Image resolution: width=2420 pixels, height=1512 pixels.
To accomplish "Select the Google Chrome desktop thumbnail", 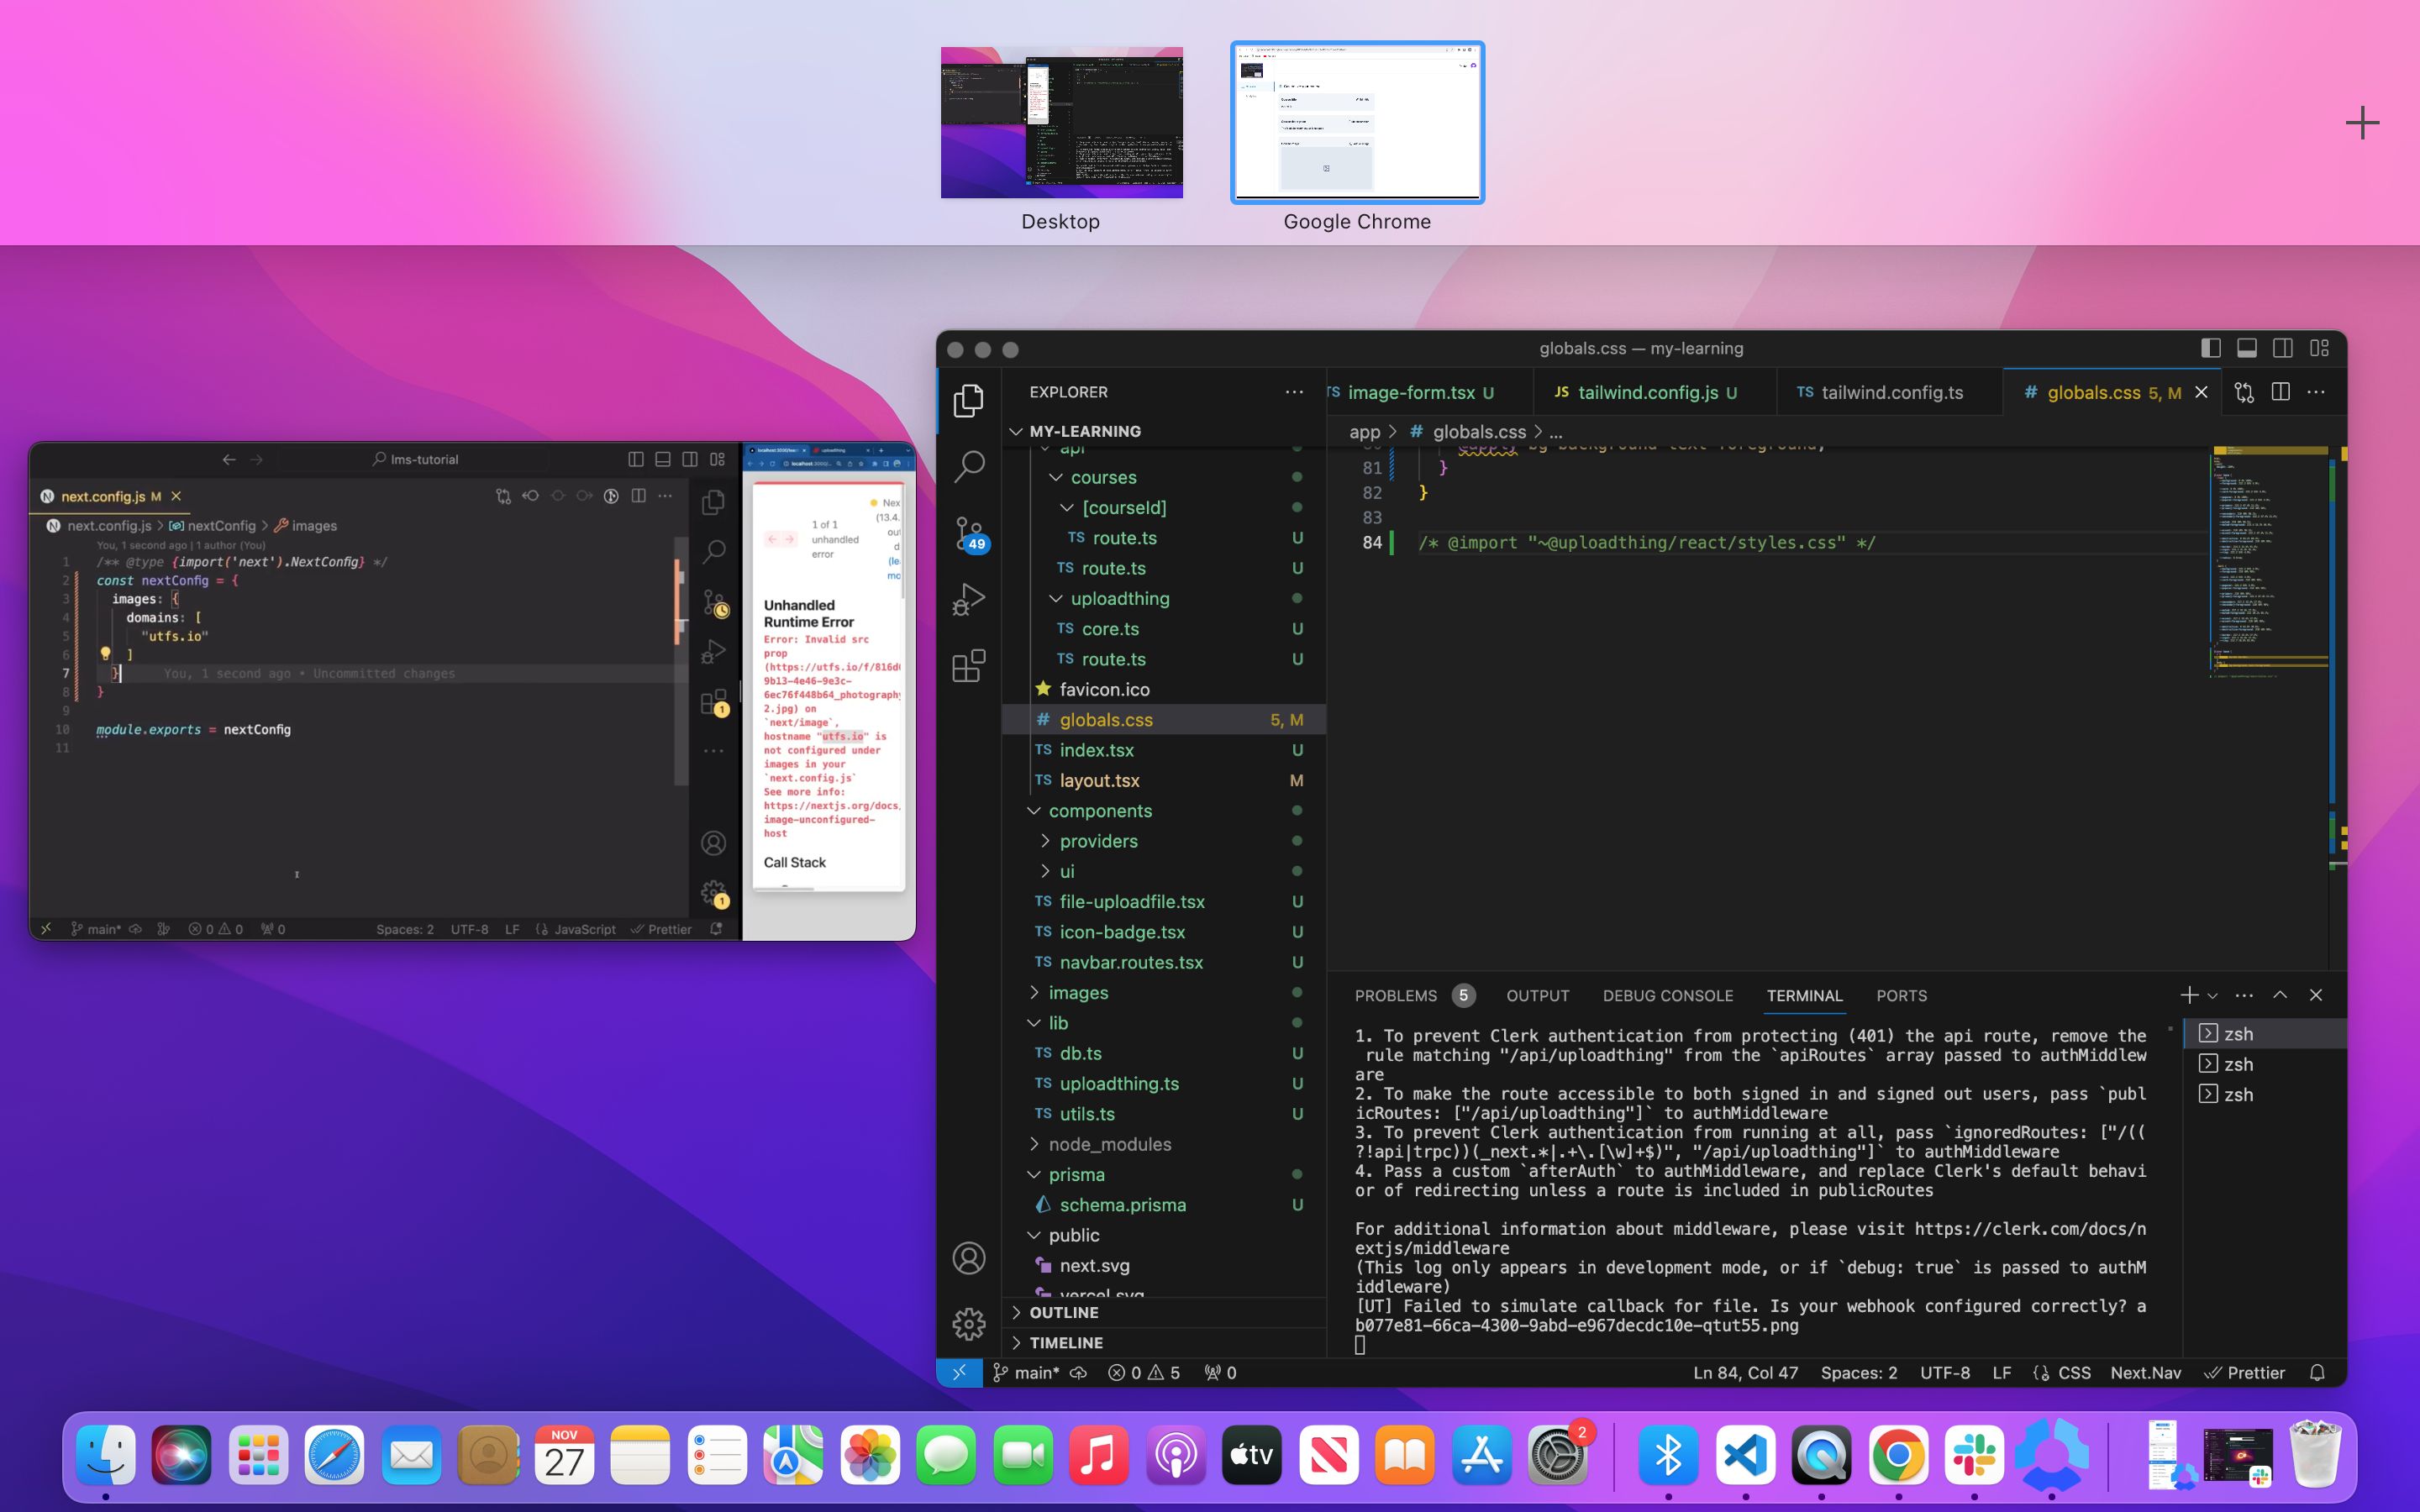I will point(1357,122).
